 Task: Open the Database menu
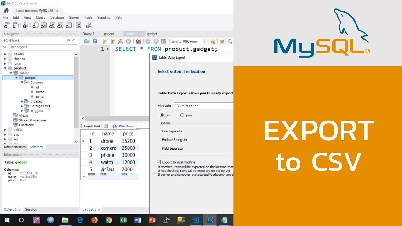pyautogui.click(x=57, y=18)
